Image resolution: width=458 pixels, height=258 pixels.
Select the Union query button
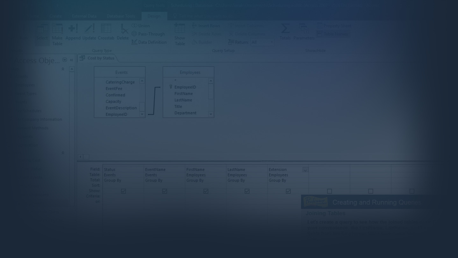point(141,26)
